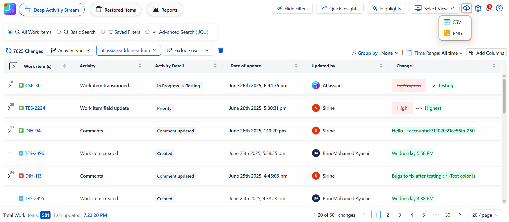Click the expand-all arrow in table header
This screenshot has height=222, width=509.
(x=13, y=66)
